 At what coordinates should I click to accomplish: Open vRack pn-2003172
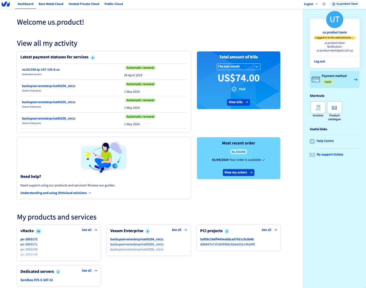pos(29,239)
